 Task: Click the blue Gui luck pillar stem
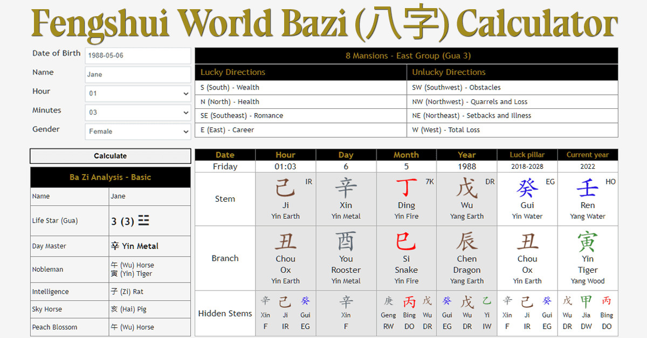click(527, 188)
